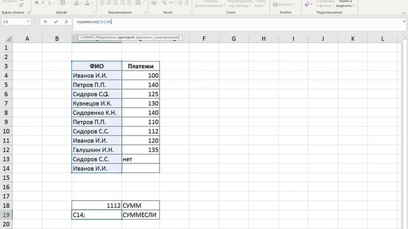Collapse the ribbon with the chevron arrow
Image resolution: width=408 pixels, height=229 pixels.
coord(404,13)
